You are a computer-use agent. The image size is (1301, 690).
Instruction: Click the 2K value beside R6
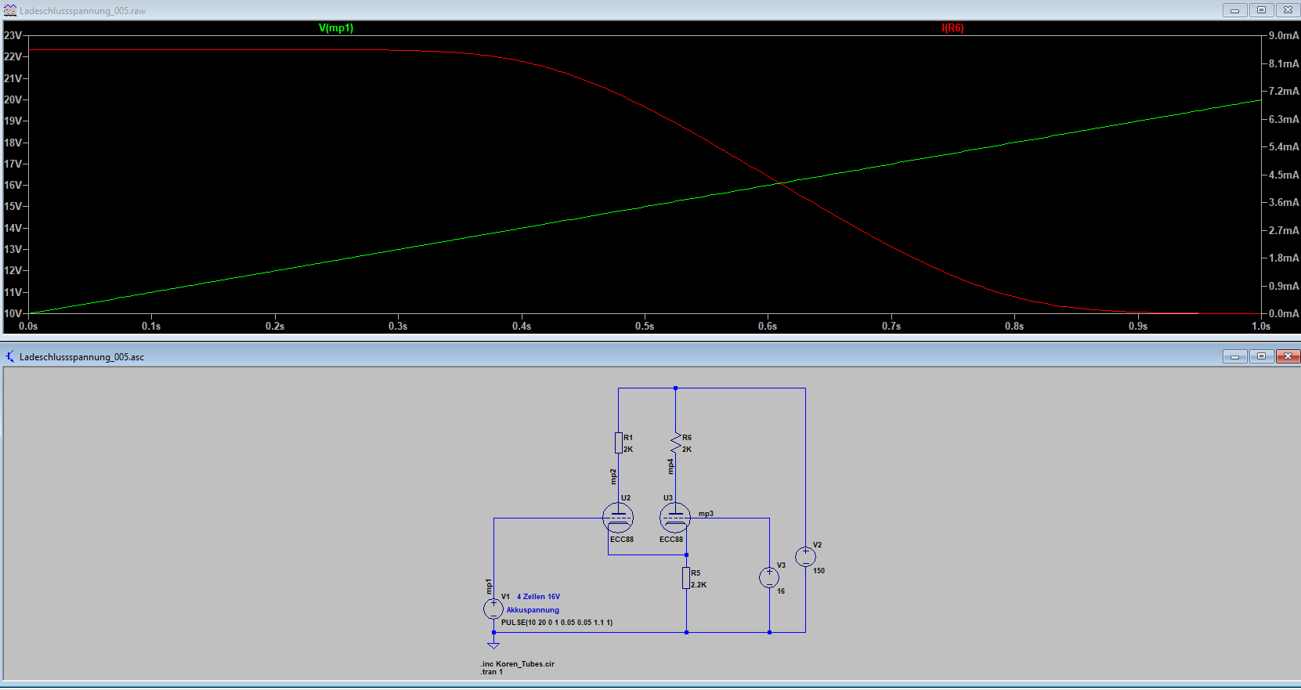tap(687, 450)
